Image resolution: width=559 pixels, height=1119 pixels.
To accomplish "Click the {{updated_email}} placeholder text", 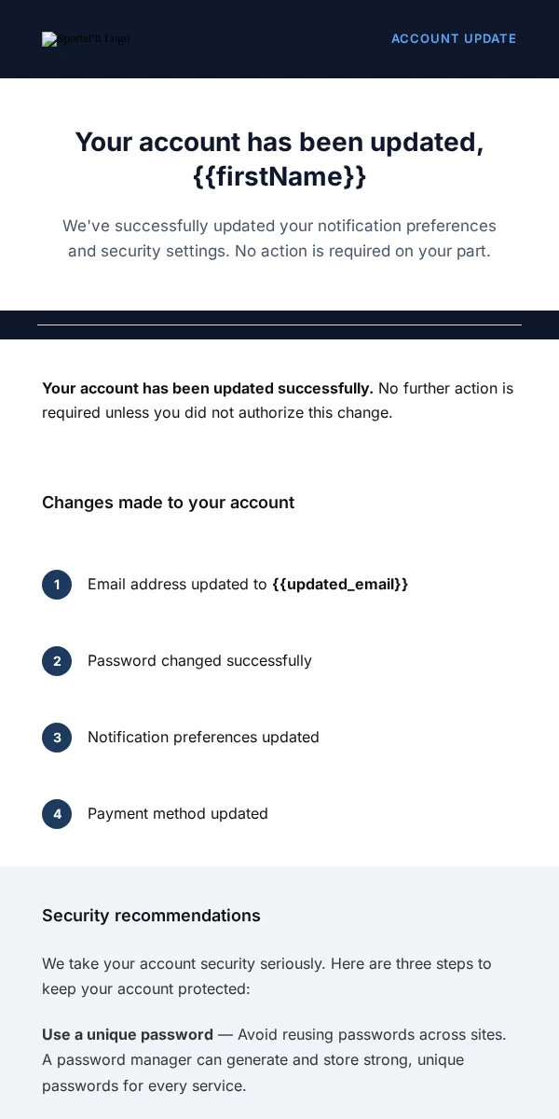I will click(x=340, y=584).
